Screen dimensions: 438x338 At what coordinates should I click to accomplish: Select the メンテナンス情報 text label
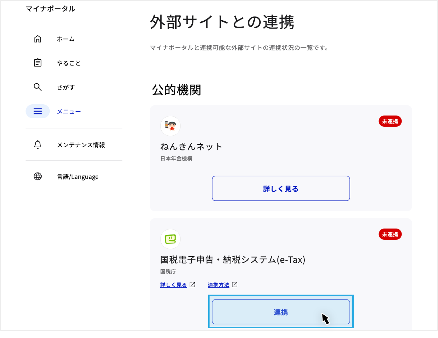(81, 145)
